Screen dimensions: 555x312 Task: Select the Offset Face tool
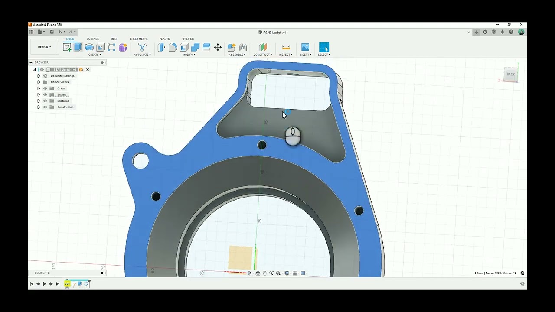pyautogui.click(x=207, y=47)
